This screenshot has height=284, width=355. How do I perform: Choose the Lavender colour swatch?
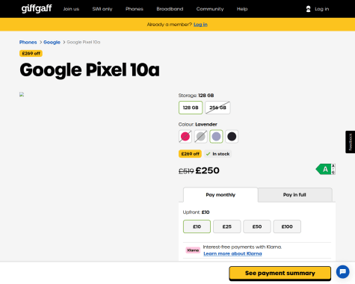point(216,137)
